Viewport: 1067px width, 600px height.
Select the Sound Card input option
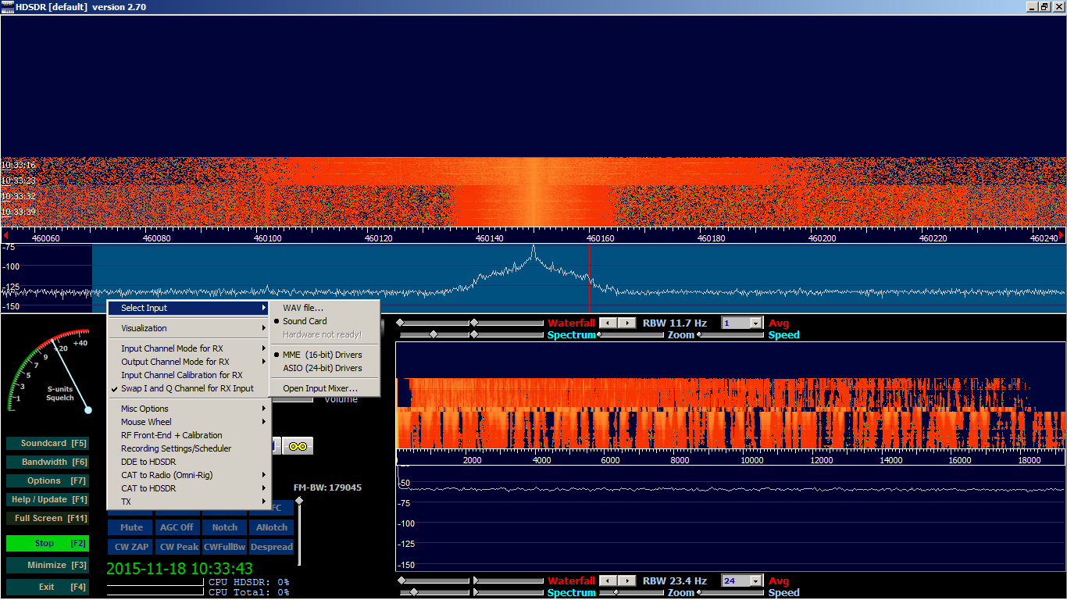324,321
